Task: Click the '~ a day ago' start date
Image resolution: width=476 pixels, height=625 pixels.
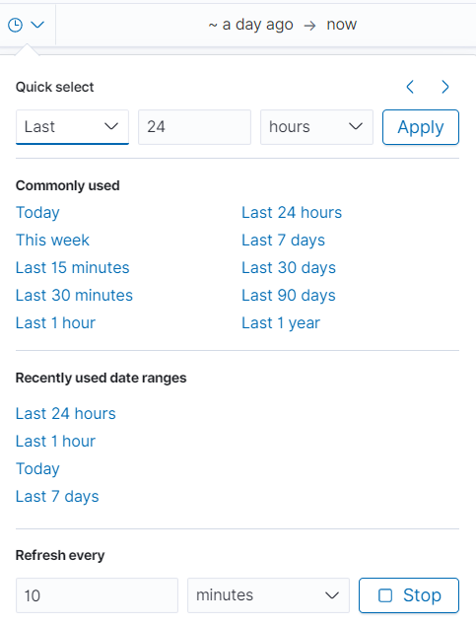Action: [x=250, y=25]
